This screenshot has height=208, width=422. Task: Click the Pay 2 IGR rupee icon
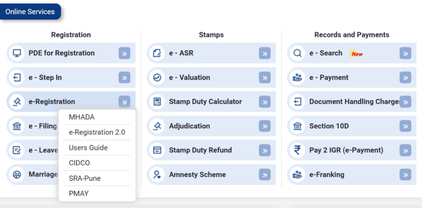[x=298, y=150]
